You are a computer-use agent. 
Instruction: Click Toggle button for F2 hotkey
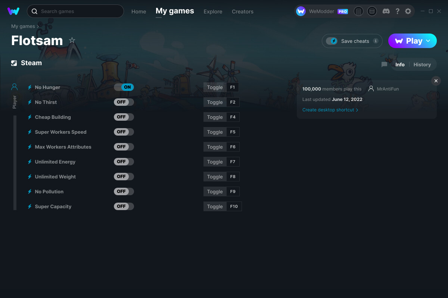pos(215,102)
